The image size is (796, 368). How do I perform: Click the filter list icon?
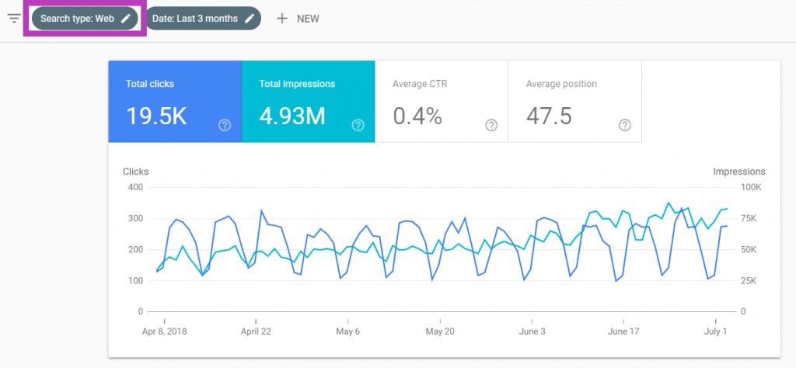(x=13, y=18)
